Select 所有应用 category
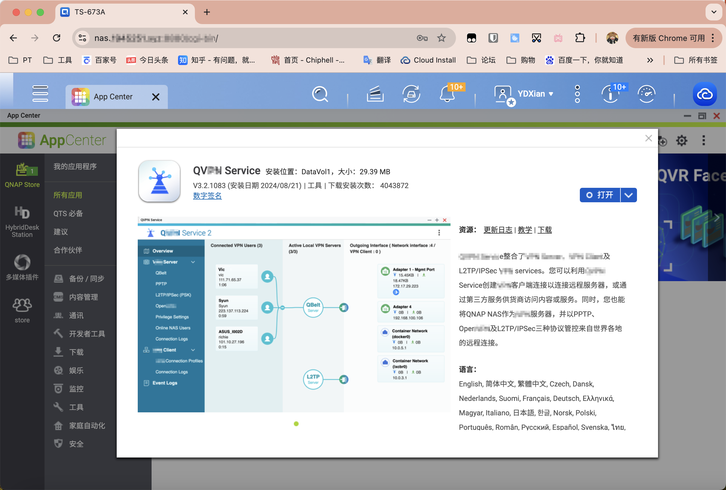 coord(68,195)
